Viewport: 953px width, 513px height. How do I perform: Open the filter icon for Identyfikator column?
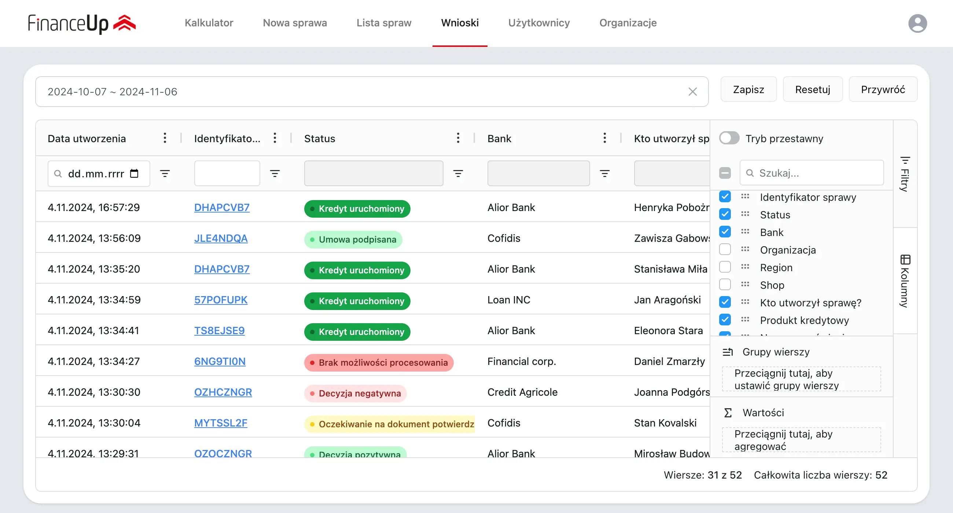(x=275, y=173)
